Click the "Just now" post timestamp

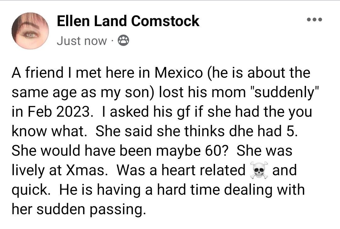pyautogui.click(x=82, y=41)
